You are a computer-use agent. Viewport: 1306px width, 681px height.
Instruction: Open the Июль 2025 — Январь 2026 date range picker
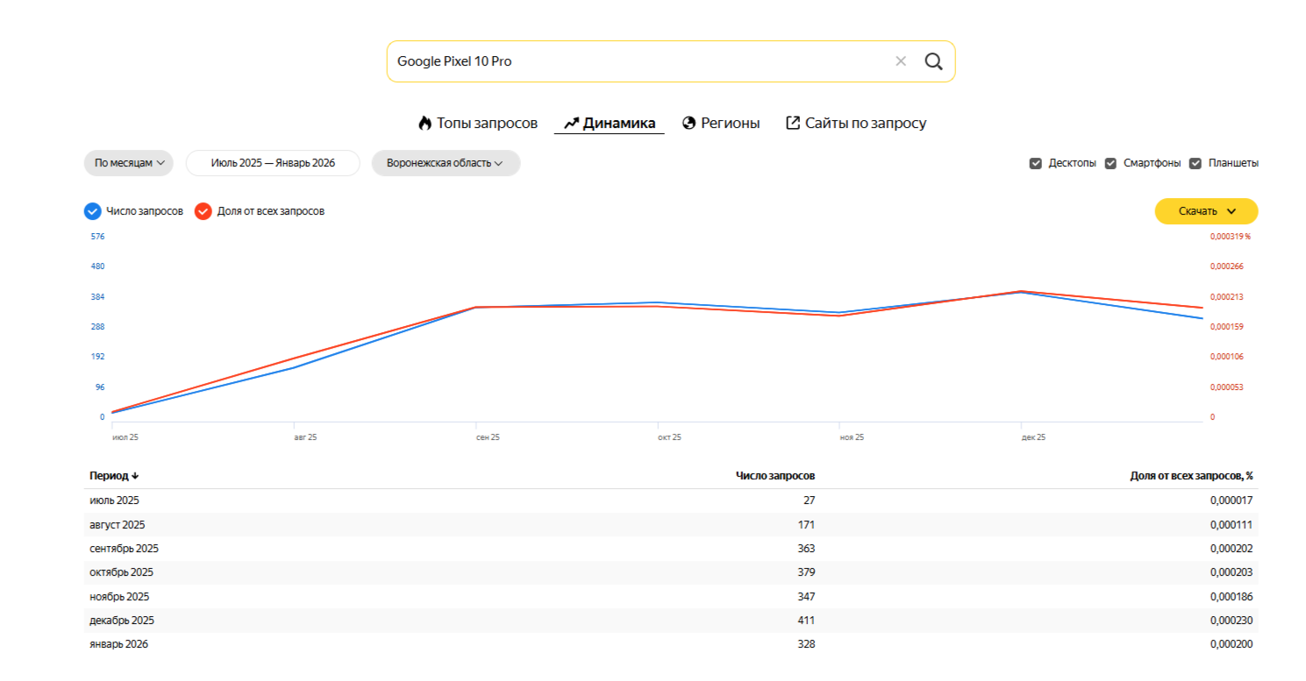pyautogui.click(x=273, y=163)
